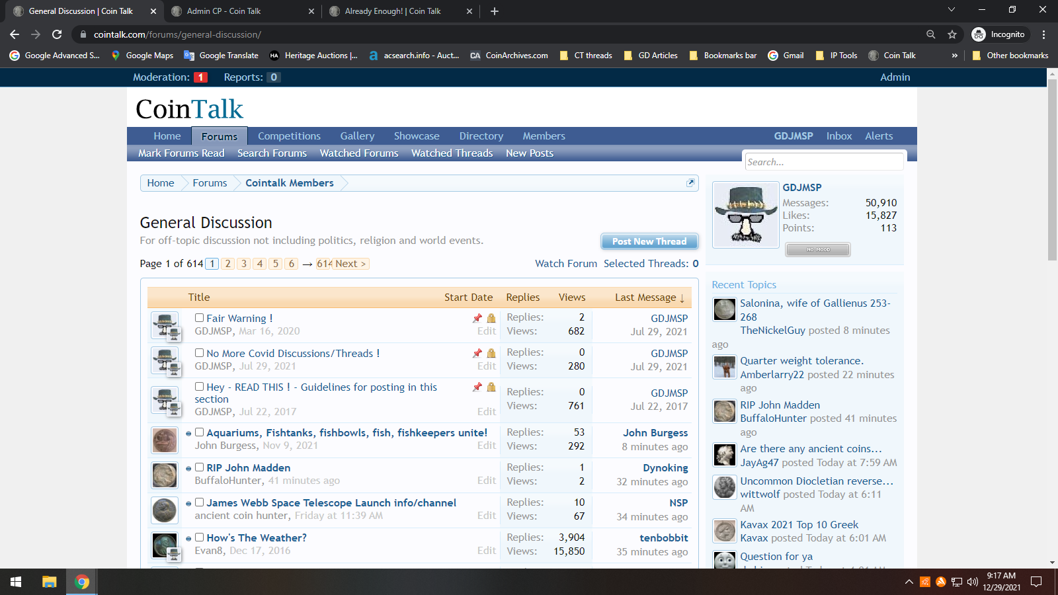The height and width of the screenshot is (595, 1058).
Task: Open File Explorer from the taskbar
Action: 49,582
